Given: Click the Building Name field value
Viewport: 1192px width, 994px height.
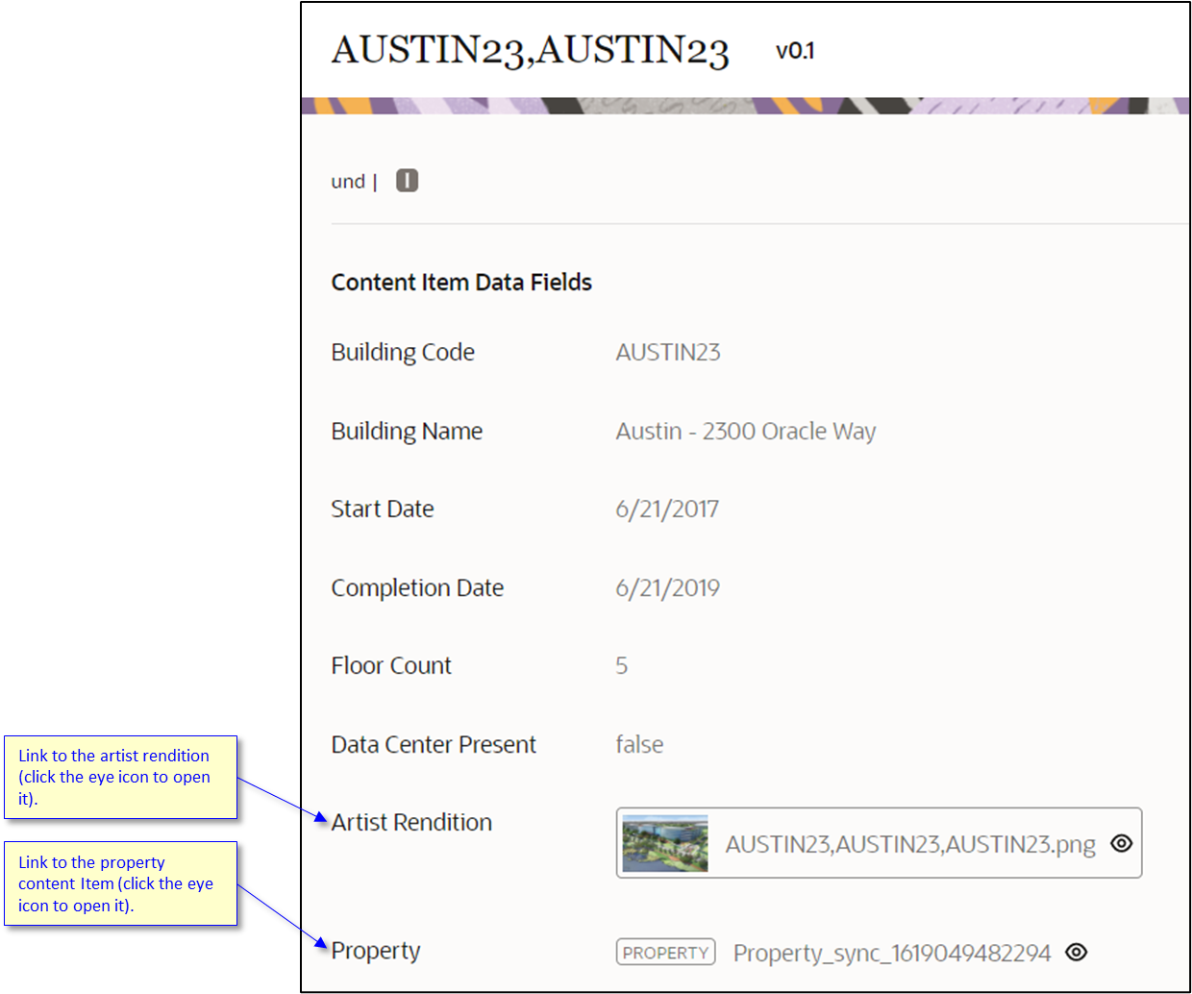Looking at the screenshot, I should pyautogui.click(x=746, y=431).
